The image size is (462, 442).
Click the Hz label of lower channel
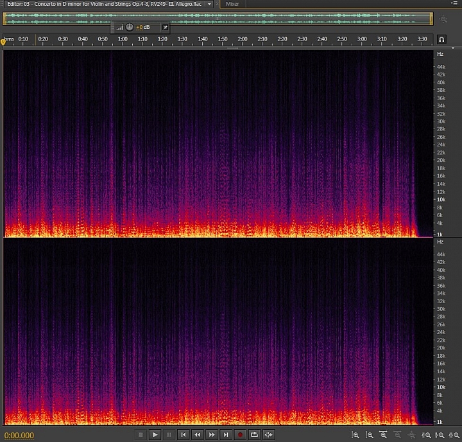[x=440, y=242]
